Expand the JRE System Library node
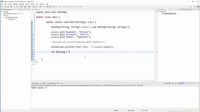This screenshot has height=112, width=200. coord(3,14)
